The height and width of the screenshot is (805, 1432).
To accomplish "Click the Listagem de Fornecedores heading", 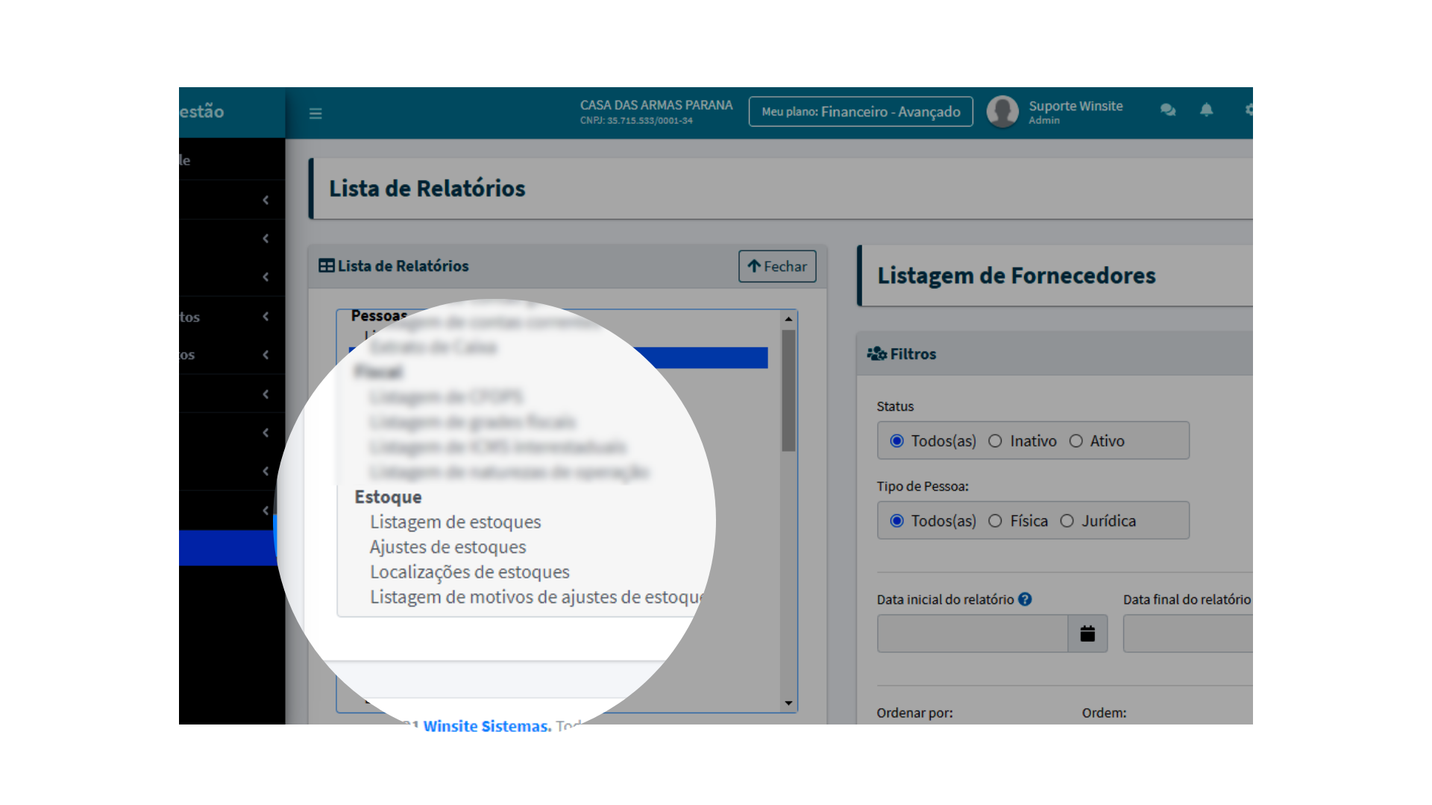I will [1017, 276].
